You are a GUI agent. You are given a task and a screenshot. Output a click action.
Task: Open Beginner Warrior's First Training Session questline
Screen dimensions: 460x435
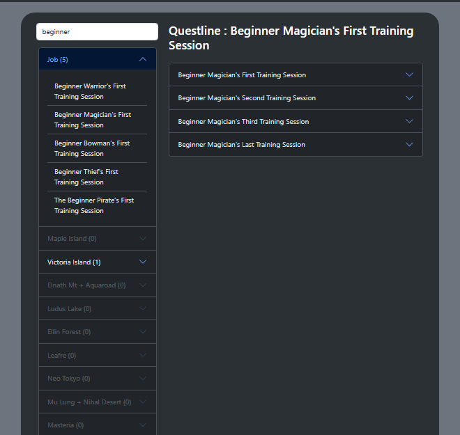click(x=97, y=91)
